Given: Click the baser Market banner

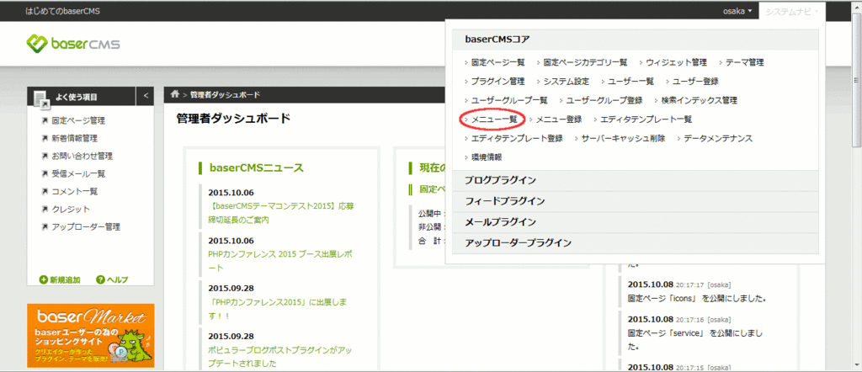Looking at the screenshot, I should [x=91, y=336].
